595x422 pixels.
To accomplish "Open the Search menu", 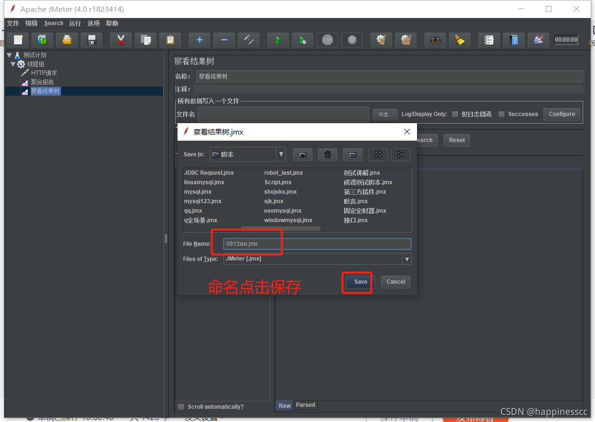I will pyautogui.click(x=53, y=23).
